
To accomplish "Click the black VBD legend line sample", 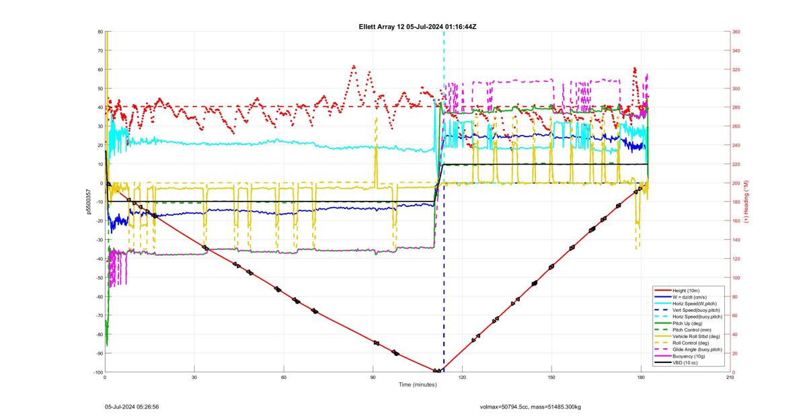I will [x=662, y=362].
